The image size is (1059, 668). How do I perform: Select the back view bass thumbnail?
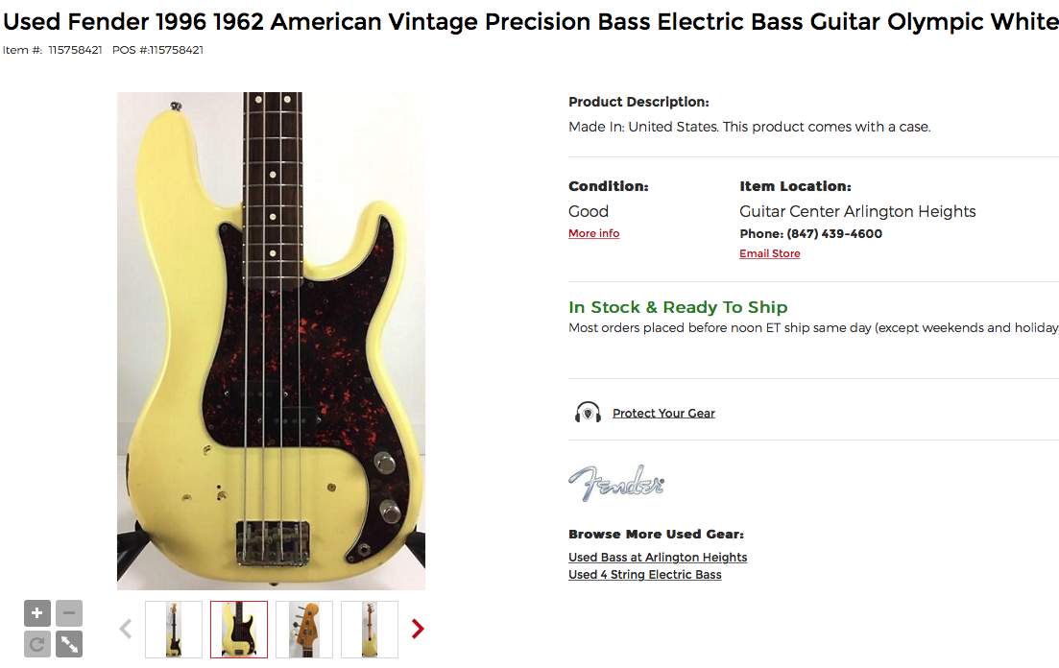tap(370, 630)
